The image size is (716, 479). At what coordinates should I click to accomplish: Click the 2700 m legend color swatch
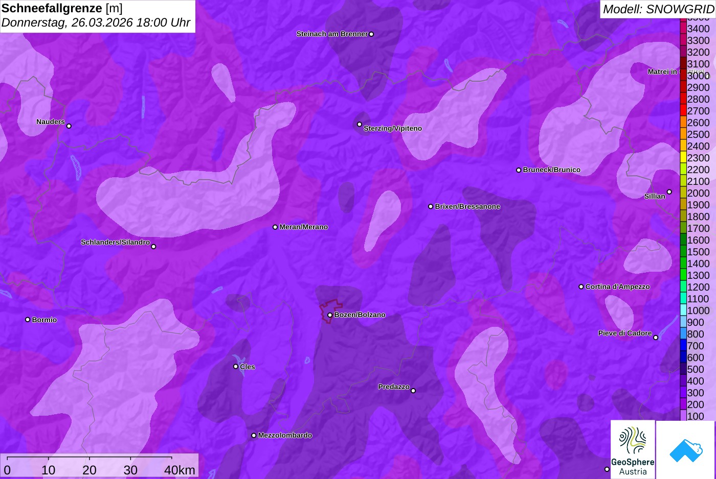(x=683, y=111)
